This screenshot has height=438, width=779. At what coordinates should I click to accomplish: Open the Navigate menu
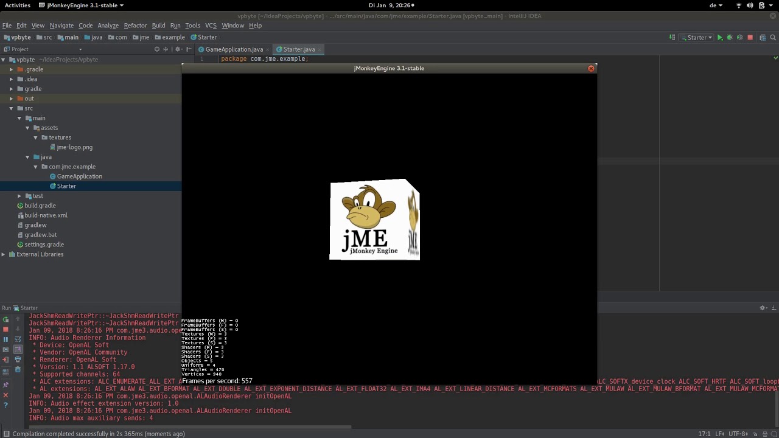point(61,26)
